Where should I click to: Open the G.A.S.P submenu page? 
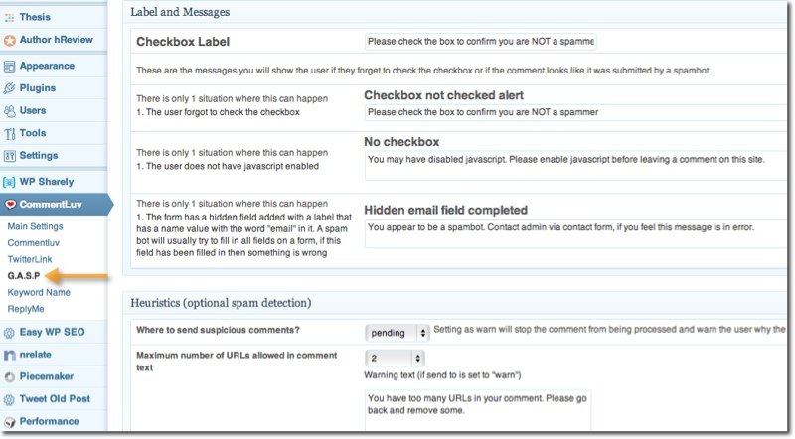(24, 274)
